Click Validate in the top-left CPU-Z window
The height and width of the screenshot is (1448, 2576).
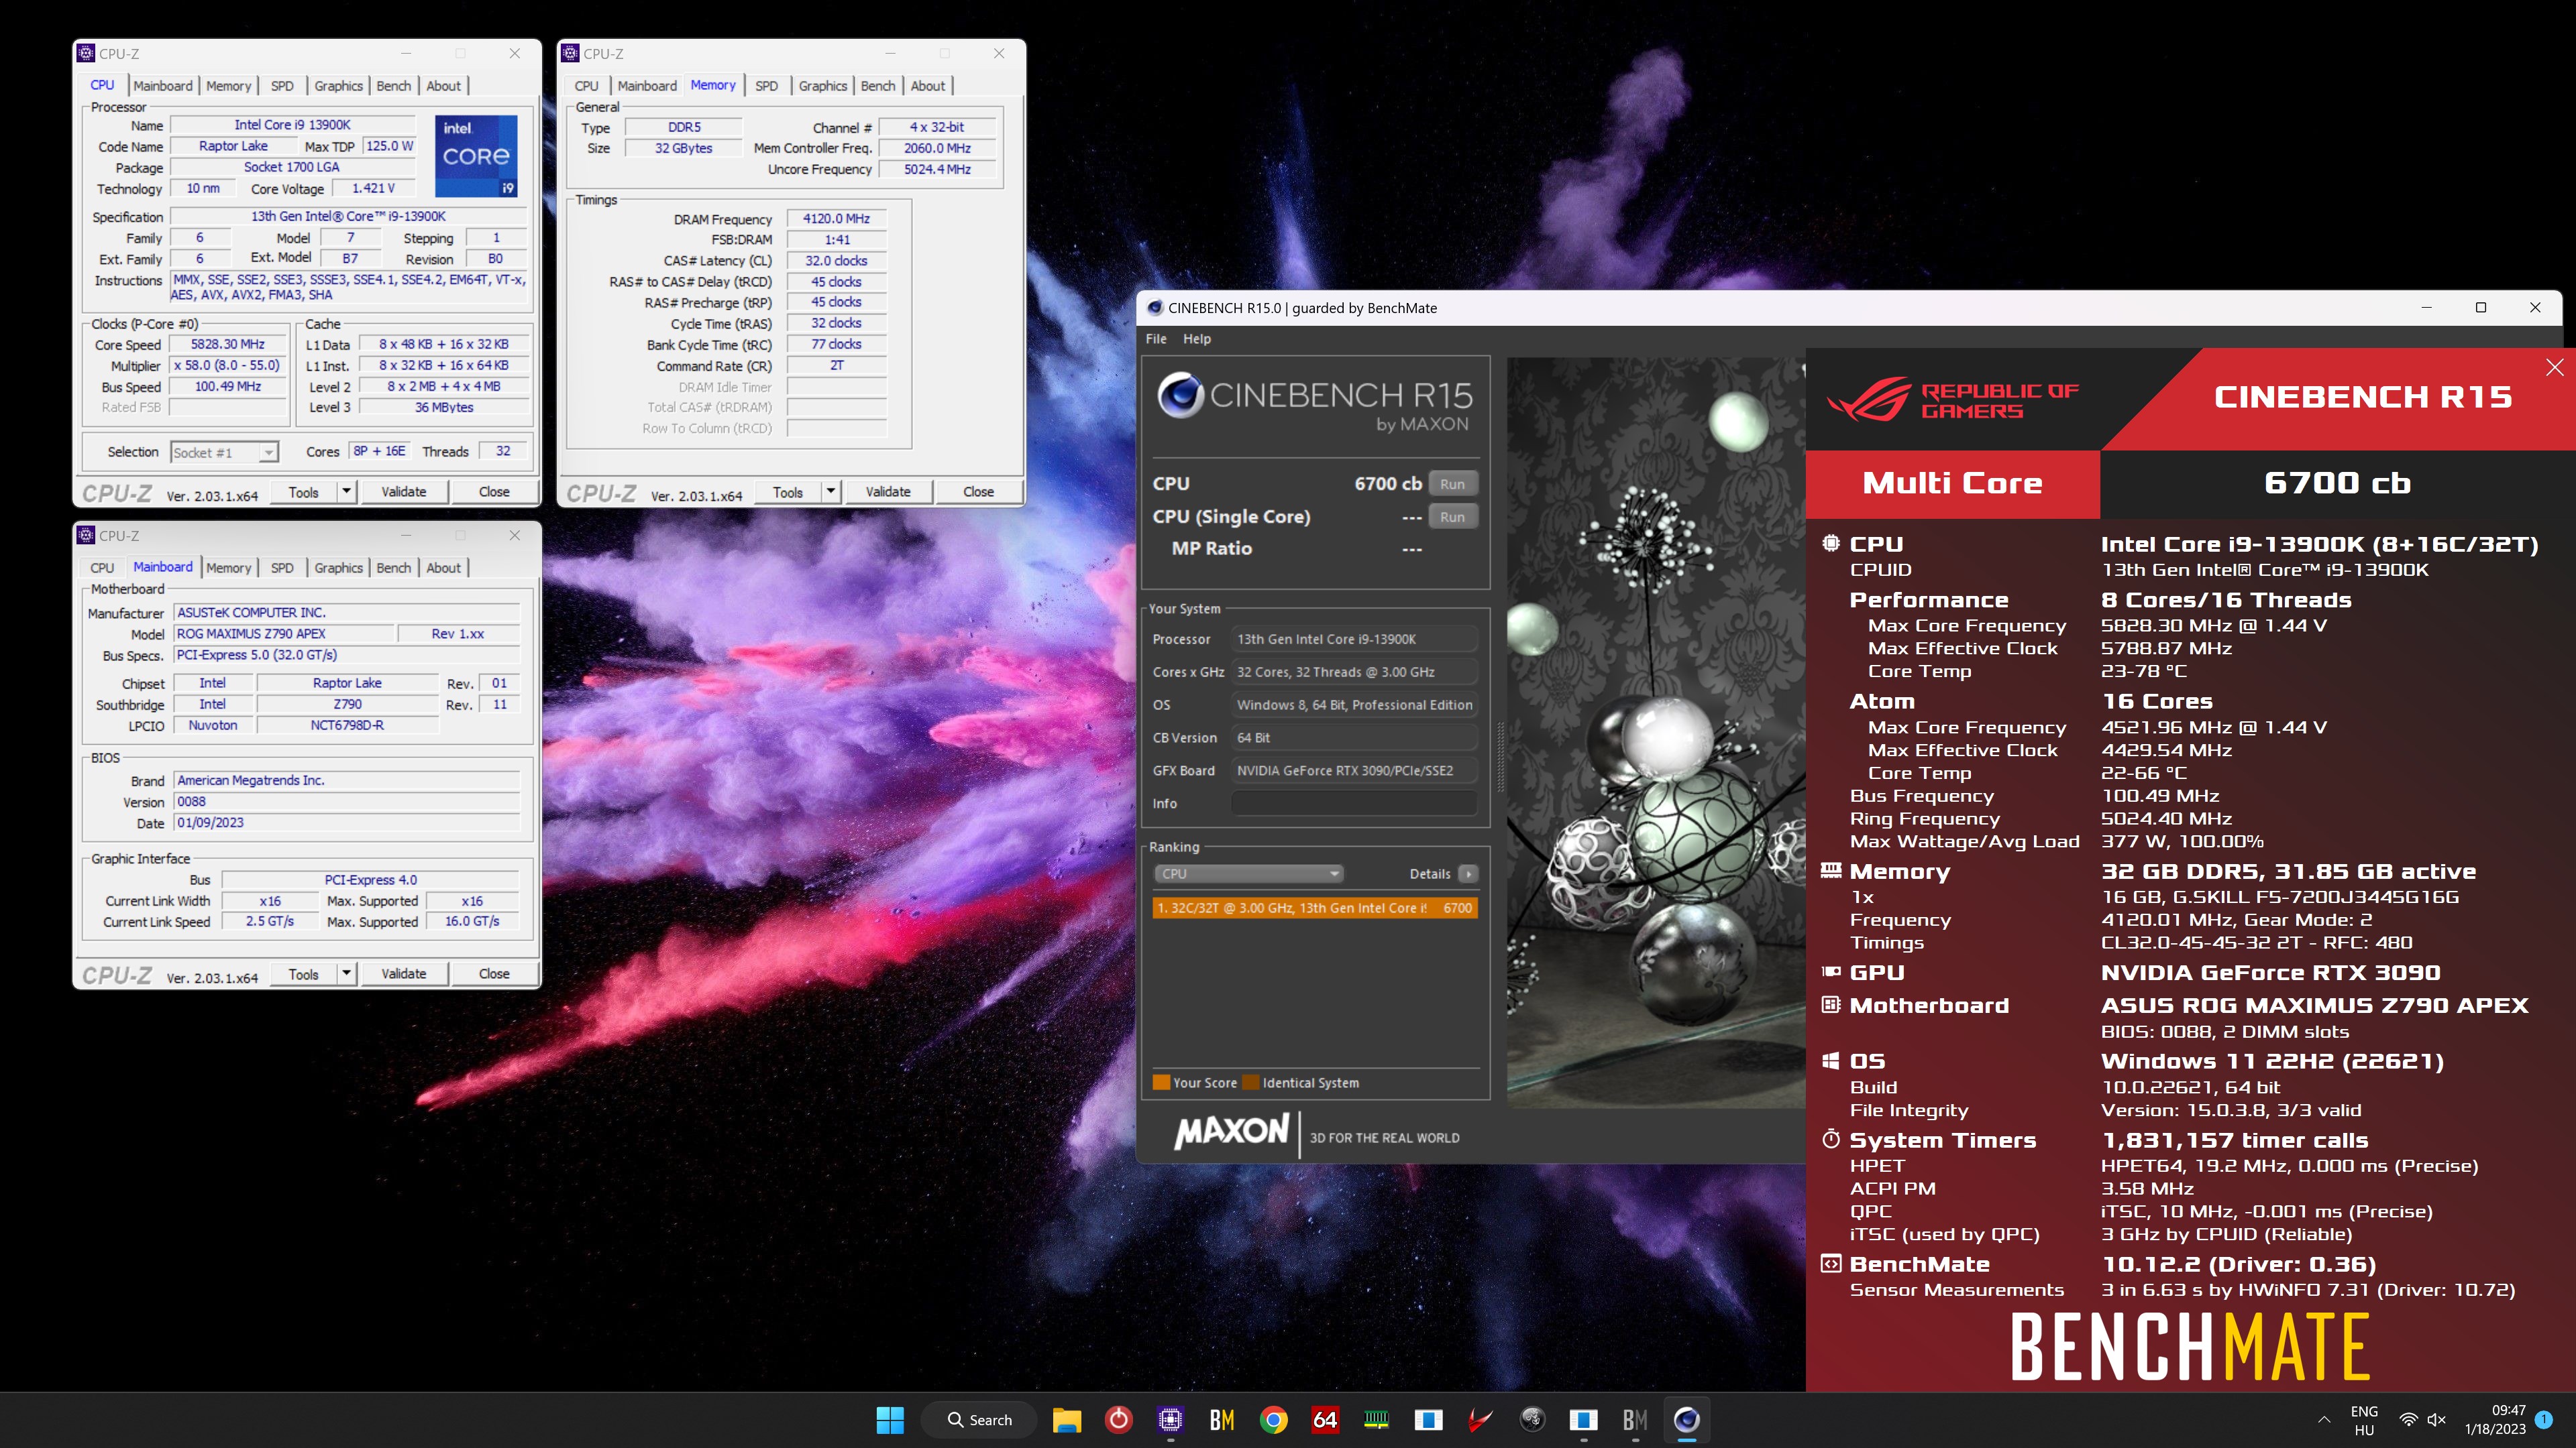(x=404, y=491)
